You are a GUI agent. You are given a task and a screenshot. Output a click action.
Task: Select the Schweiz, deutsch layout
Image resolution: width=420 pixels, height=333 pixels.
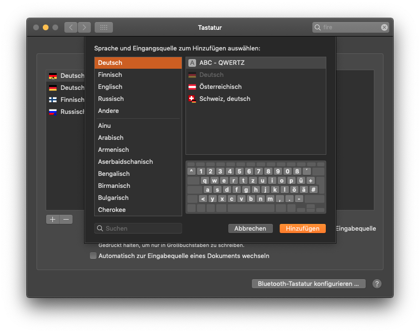pyautogui.click(x=224, y=99)
